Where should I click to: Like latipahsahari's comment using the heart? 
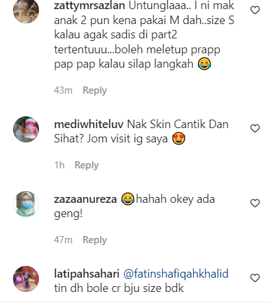pyautogui.click(x=255, y=278)
